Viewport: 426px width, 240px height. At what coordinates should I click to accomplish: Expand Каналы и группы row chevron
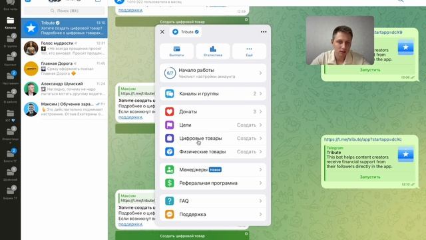(x=260, y=93)
